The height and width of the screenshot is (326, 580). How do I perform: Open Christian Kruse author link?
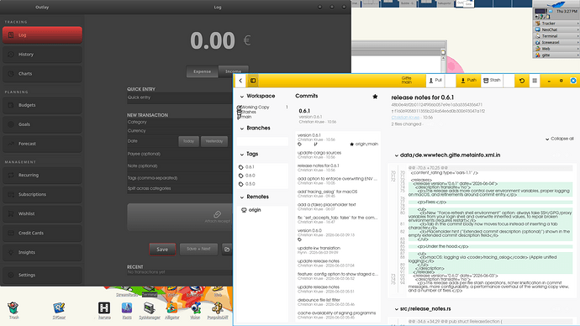pyautogui.click(x=405, y=118)
